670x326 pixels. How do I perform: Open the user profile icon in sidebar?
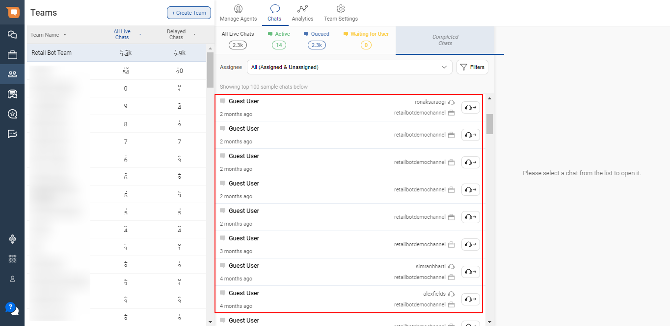tap(13, 279)
